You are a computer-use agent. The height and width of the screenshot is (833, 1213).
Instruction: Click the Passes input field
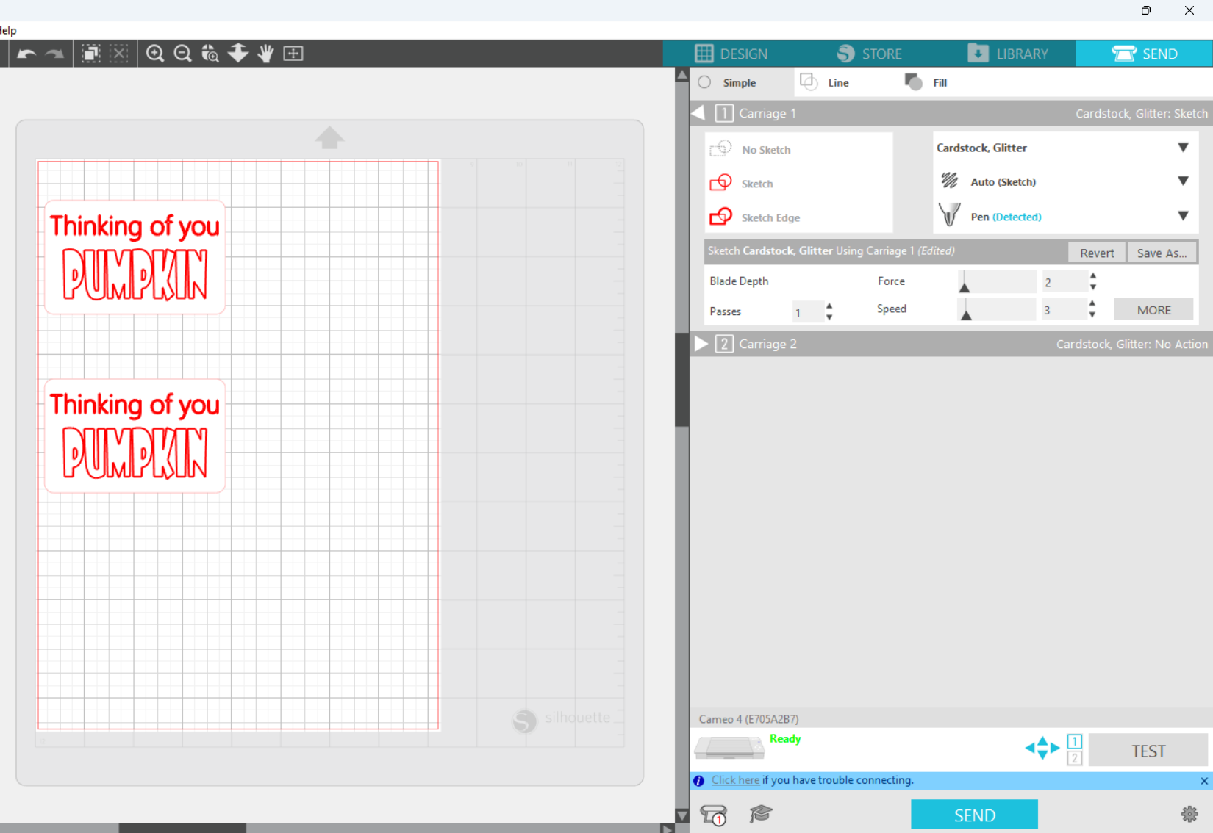click(807, 311)
